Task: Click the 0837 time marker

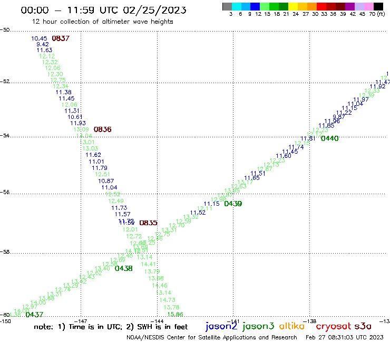Action: pos(61,38)
